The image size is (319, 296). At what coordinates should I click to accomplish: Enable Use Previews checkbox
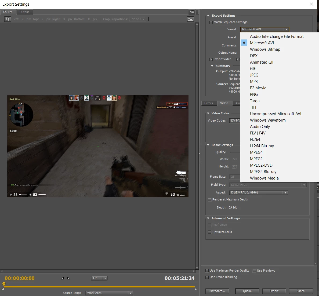254,271
